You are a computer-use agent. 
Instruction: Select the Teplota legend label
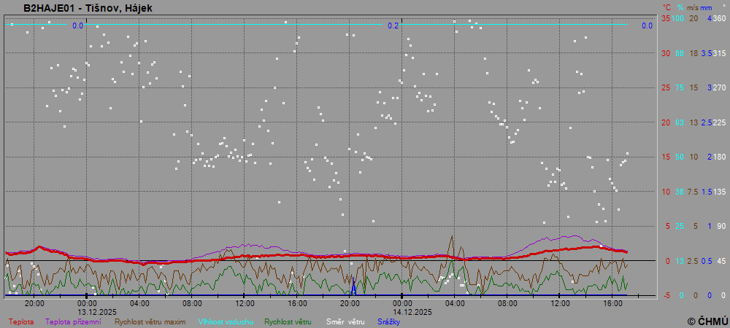pyautogui.click(x=21, y=321)
